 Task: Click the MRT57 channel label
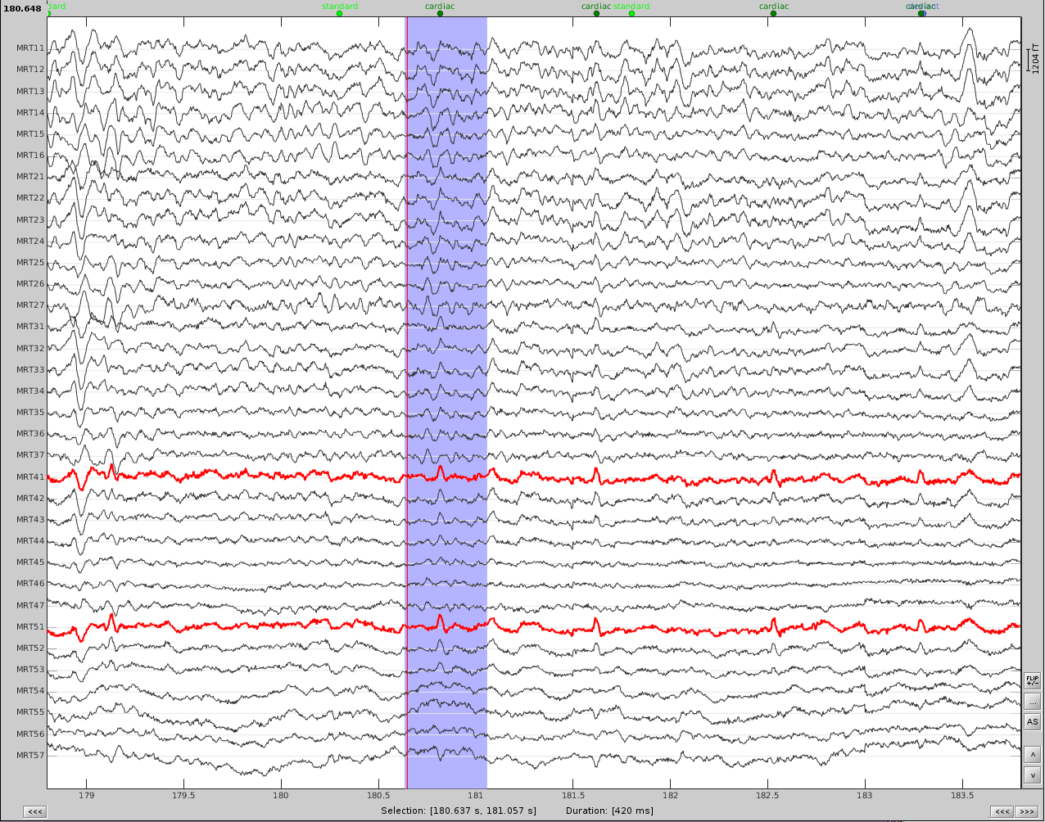30,755
